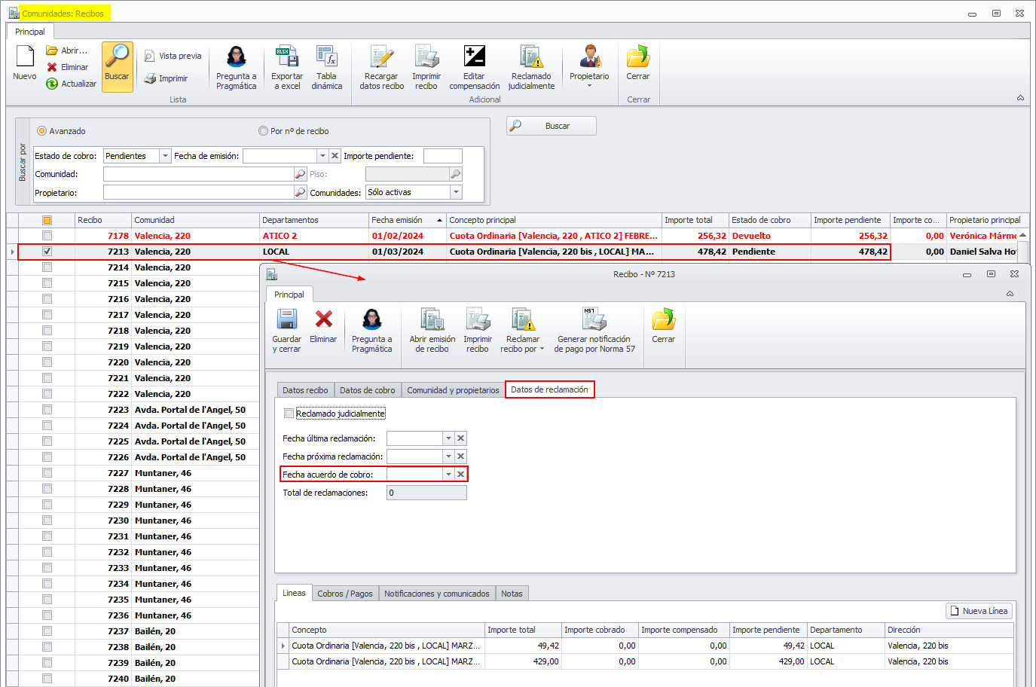
Task: Switch to the Datos recibo tab
Action: pyautogui.click(x=305, y=390)
